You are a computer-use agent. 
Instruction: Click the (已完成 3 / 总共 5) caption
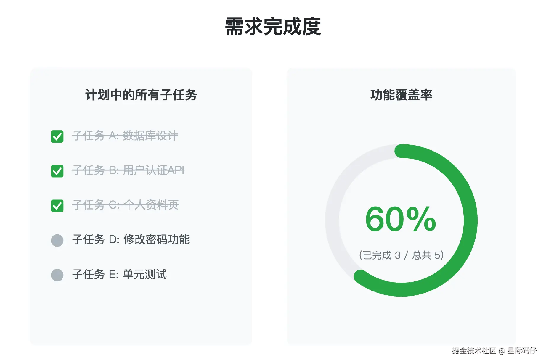401,255
